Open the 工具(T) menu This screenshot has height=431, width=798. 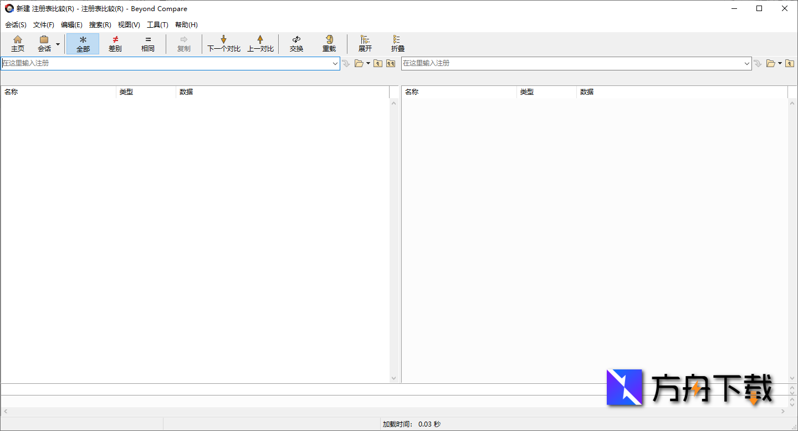(x=157, y=25)
